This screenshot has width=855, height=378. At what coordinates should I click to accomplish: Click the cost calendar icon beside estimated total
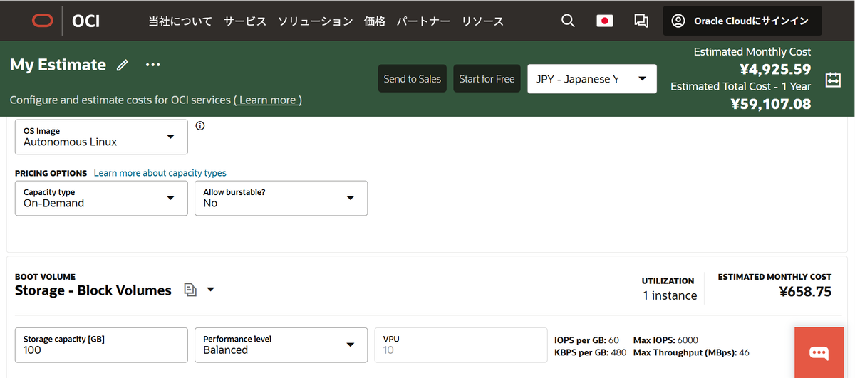833,80
